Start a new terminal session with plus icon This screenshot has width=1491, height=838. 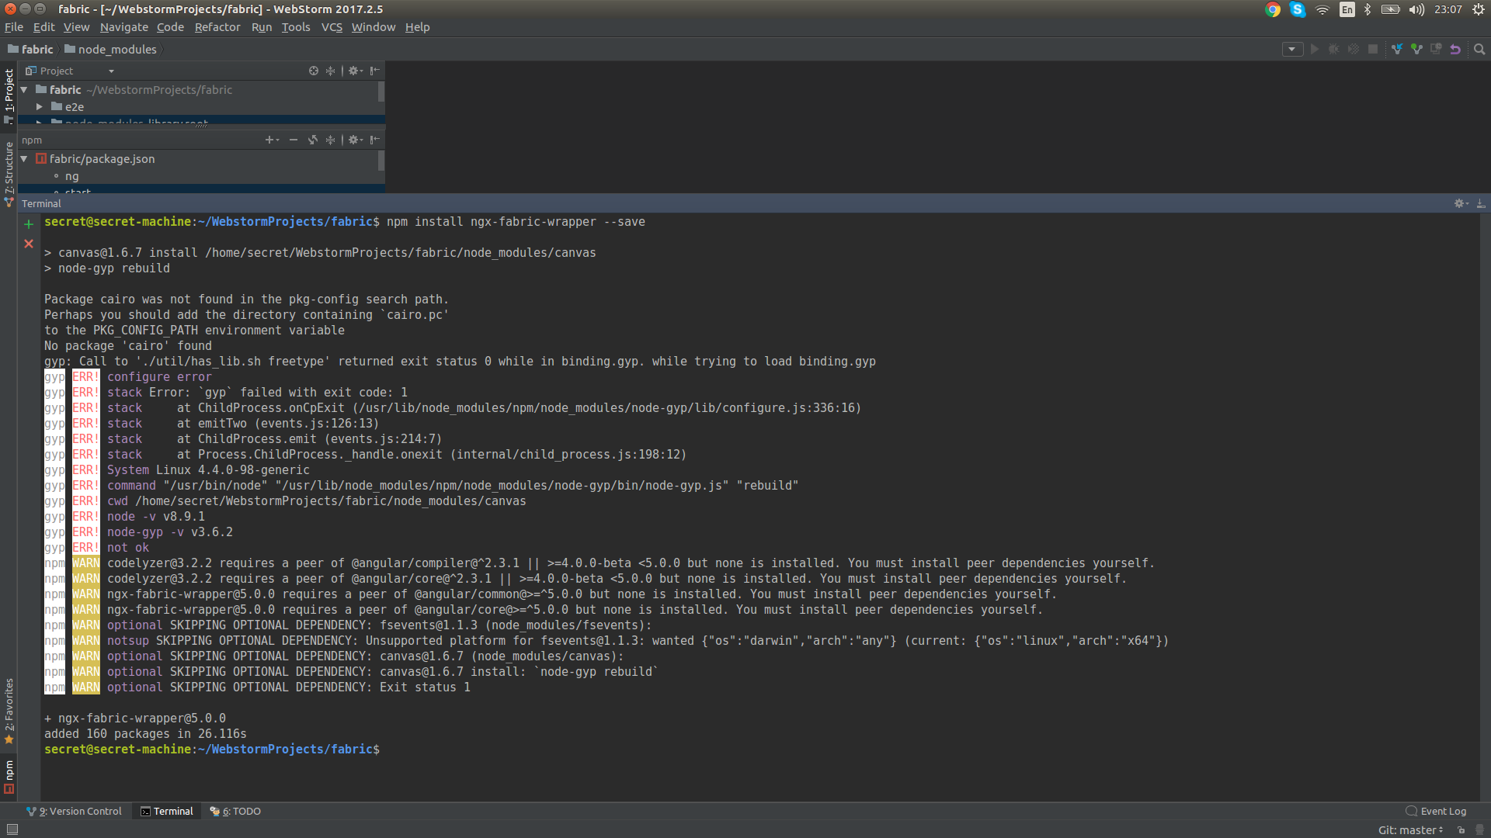click(29, 224)
